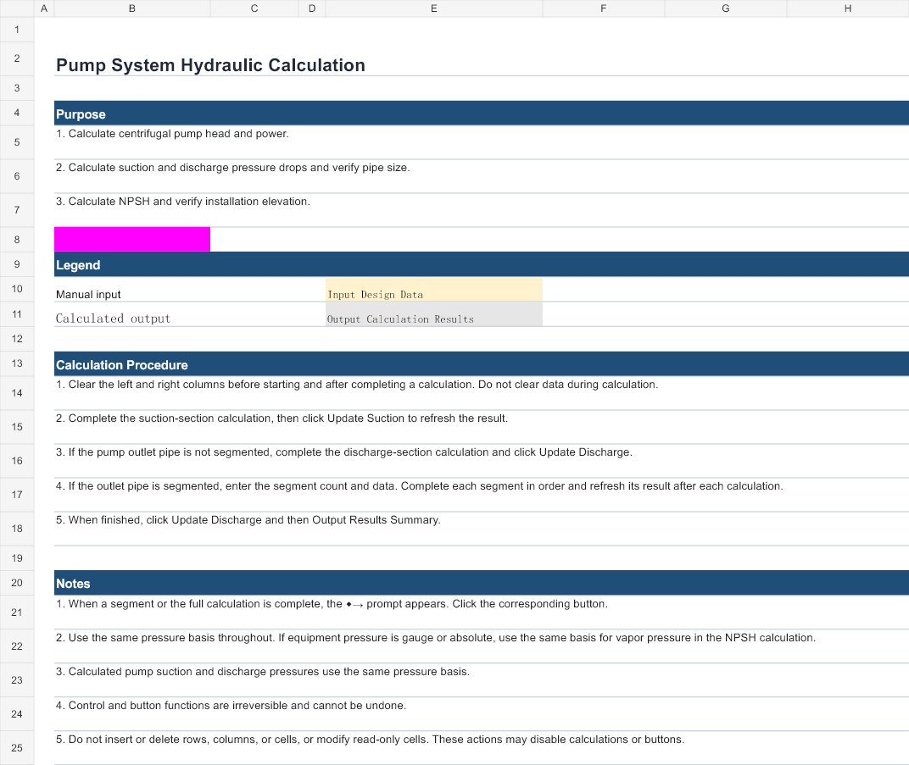
Task: Click the 'Output Results Summary' procedure step
Action: pos(482,528)
